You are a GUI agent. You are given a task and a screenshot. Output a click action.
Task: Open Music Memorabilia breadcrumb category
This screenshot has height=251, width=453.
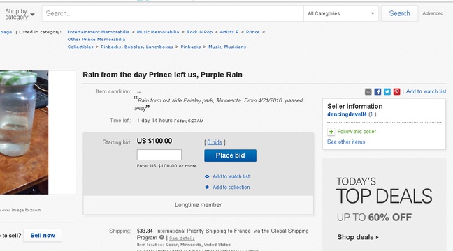[x=158, y=32]
